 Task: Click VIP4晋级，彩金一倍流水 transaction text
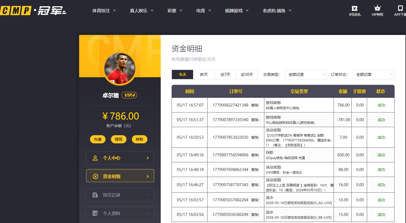tap(284, 173)
